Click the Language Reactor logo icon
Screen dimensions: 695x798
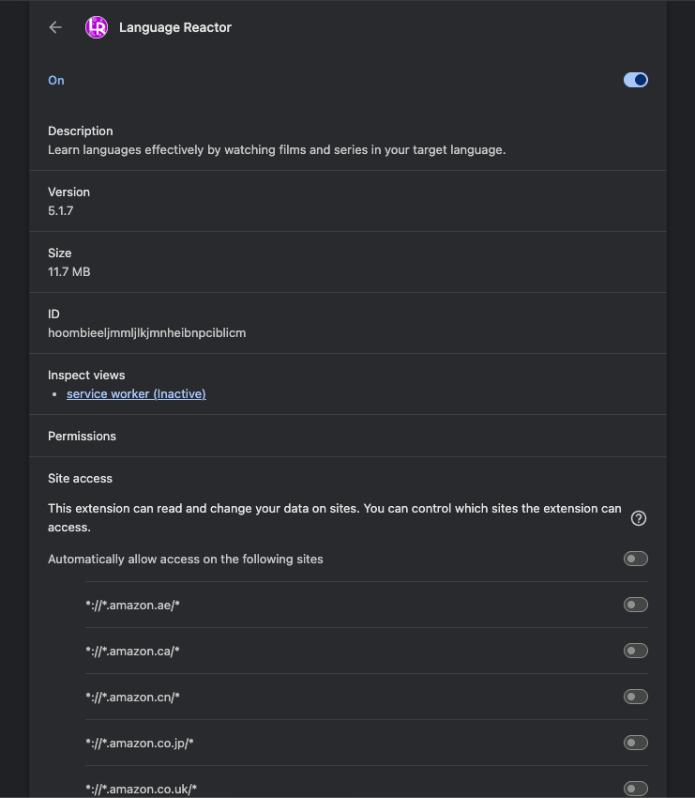(x=97, y=27)
